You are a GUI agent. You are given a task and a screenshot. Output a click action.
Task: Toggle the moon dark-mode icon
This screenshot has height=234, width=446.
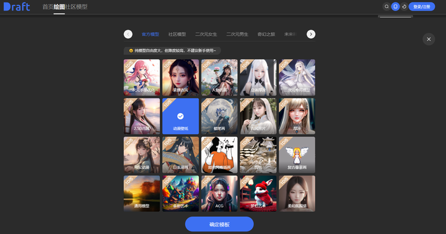(x=404, y=7)
